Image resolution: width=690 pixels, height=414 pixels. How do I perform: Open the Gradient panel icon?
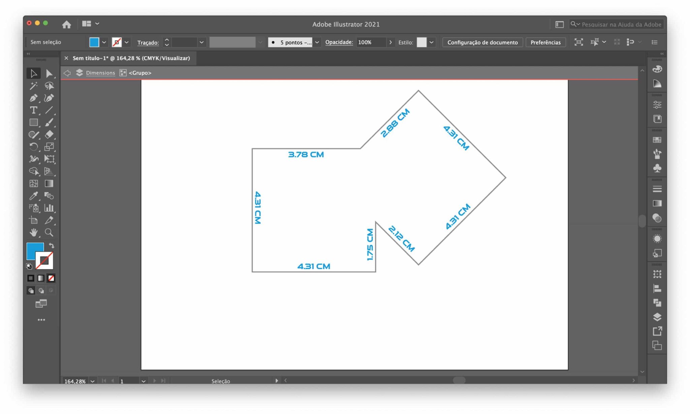point(657,203)
